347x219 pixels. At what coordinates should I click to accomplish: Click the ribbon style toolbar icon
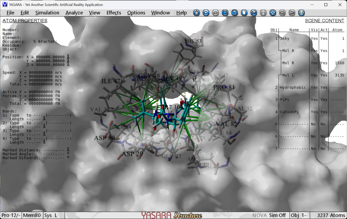click(x=234, y=12)
